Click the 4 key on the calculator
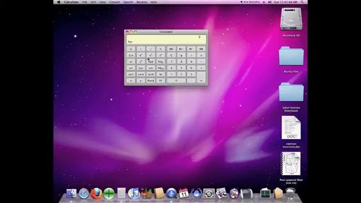361x203 pixels. (x=171, y=68)
